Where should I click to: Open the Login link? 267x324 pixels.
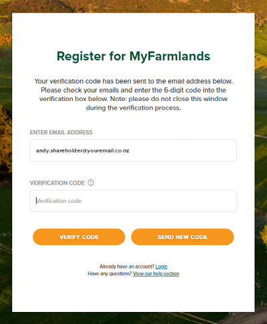tap(162, 267)
